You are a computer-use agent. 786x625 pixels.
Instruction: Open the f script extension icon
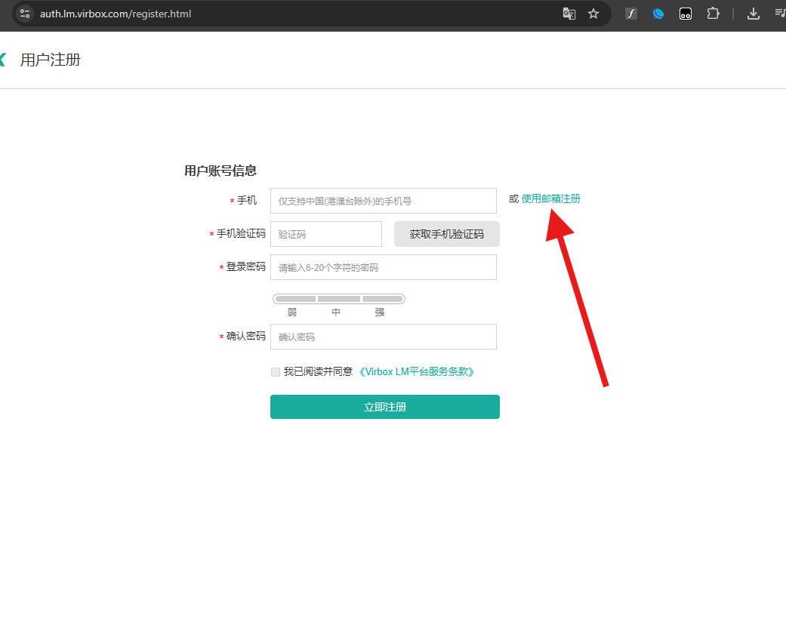click(x=631, y=14)
